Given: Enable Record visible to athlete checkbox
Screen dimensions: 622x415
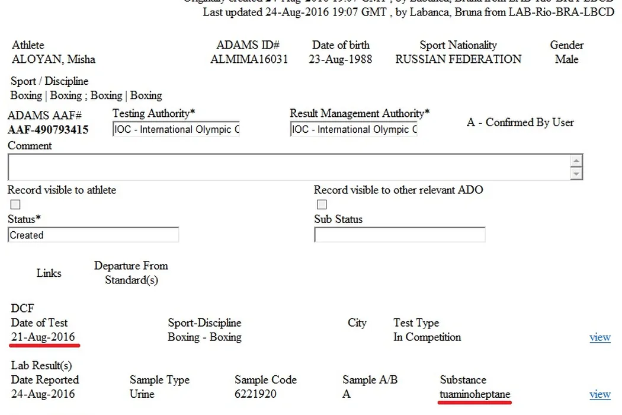Looking at the screenshot, I should pos(15,205).
